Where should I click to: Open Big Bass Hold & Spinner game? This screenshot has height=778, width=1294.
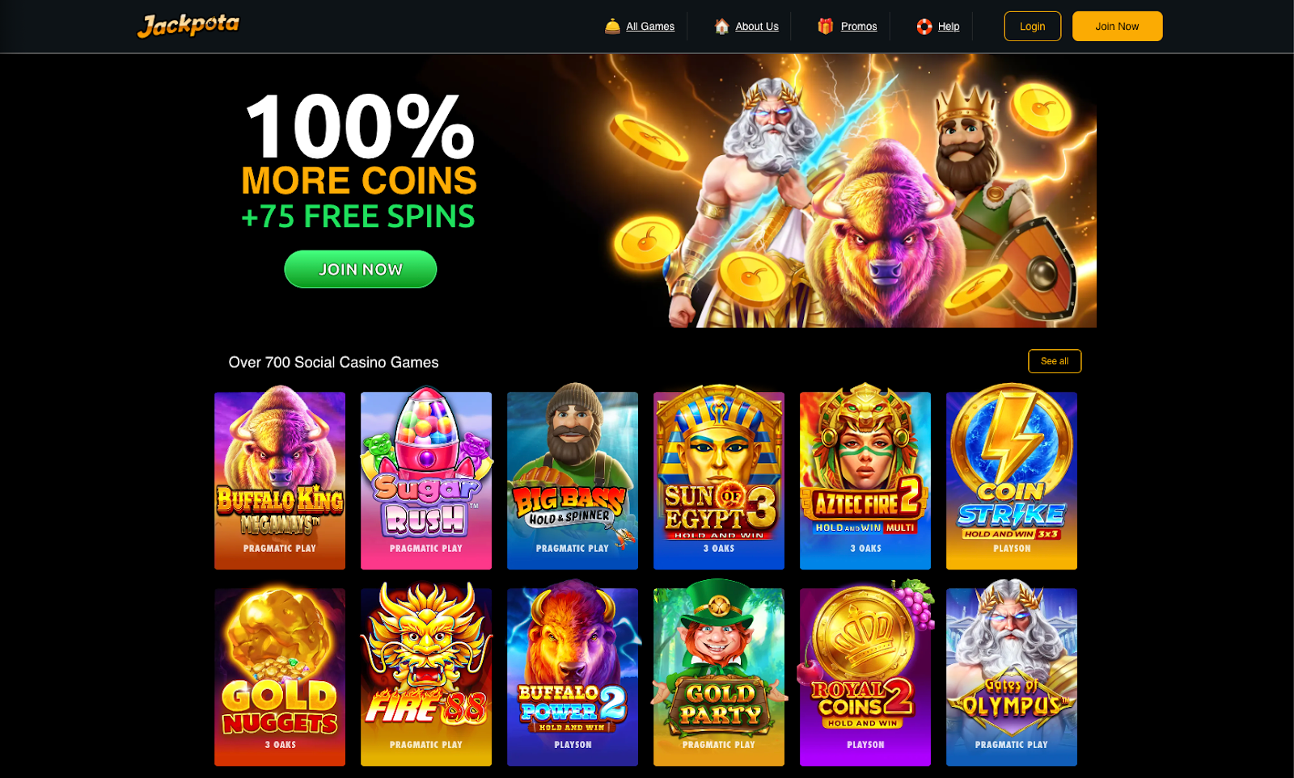(x=573, y=478)
